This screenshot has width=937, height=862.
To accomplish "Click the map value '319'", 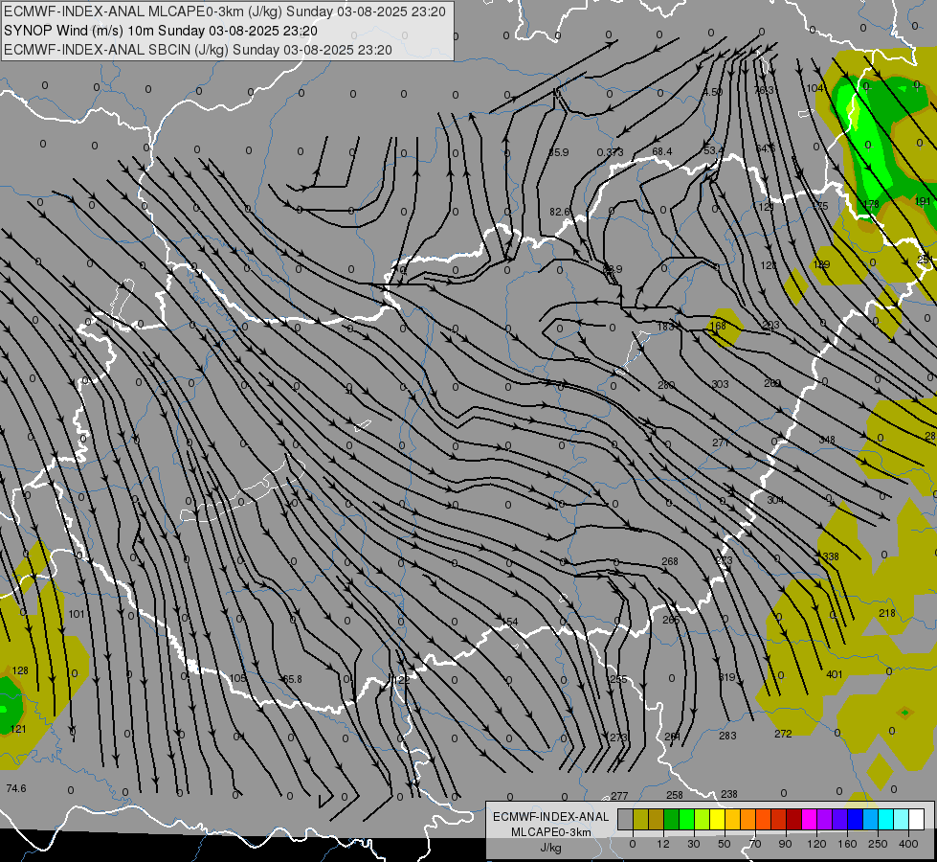I will (726, 677).
